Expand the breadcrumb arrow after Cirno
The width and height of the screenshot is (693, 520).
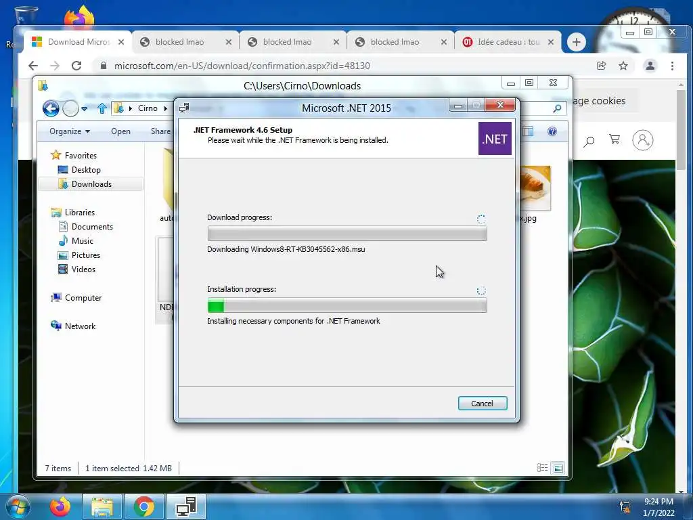pos(166,108)
